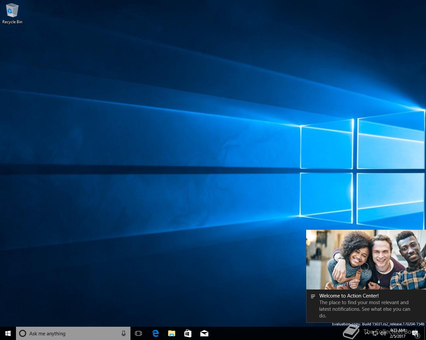Open Task View from the taskbar
The height and width of the screenshot is (340, 426).
click(138, 333)
